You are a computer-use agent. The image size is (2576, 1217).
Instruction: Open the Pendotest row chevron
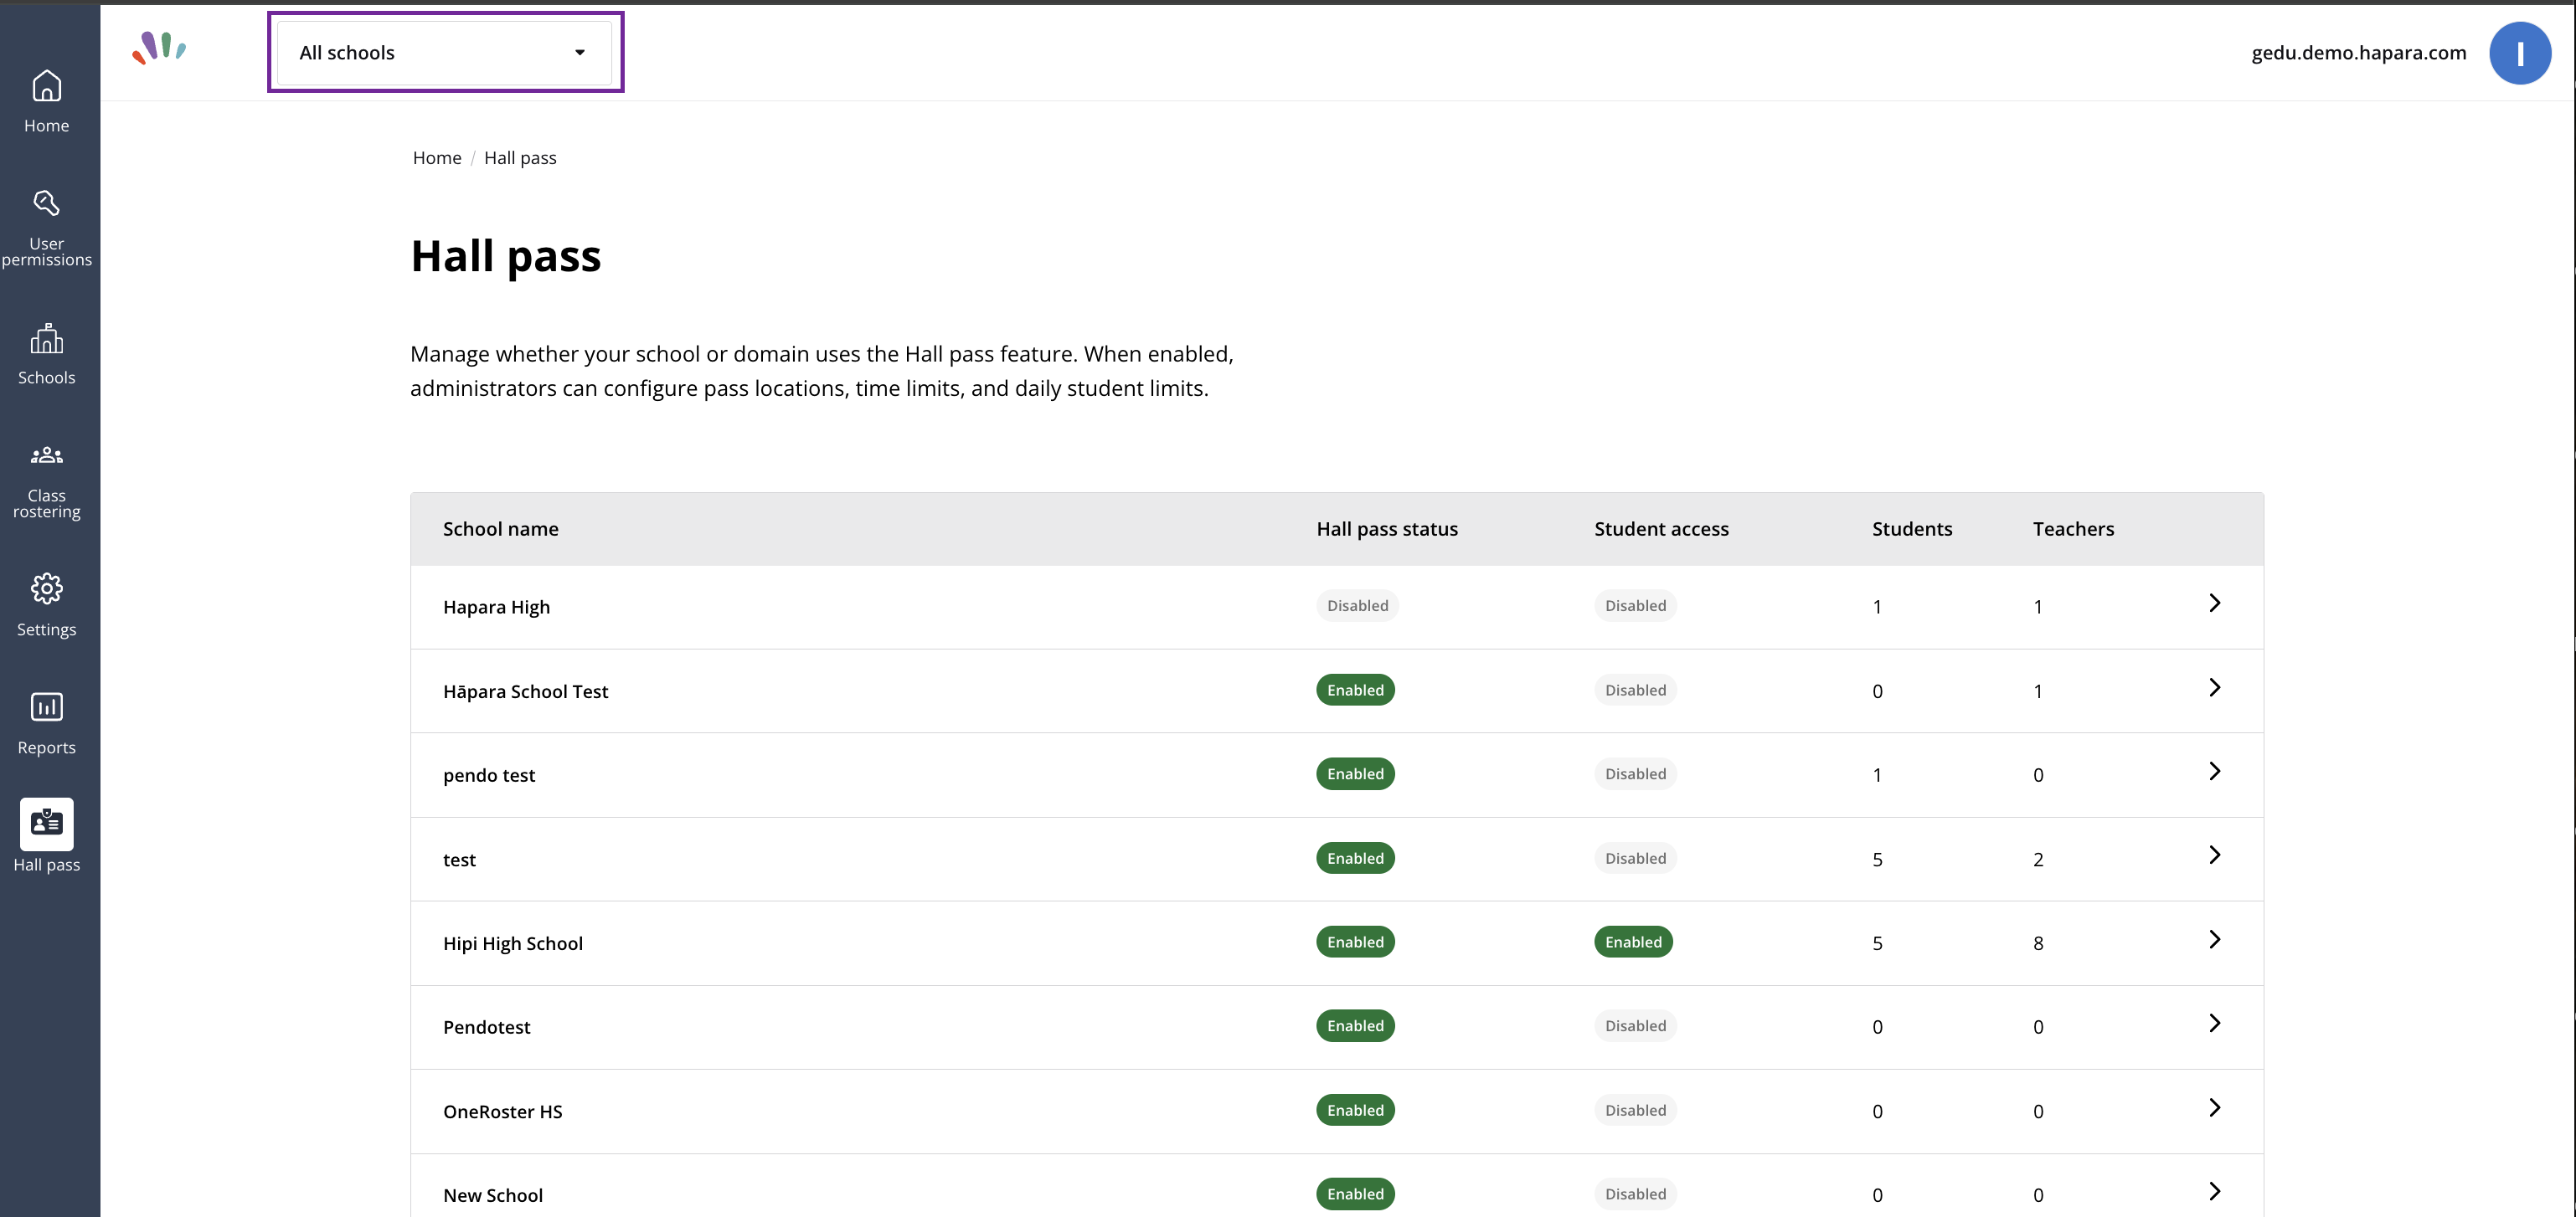click(2214, 1023)
